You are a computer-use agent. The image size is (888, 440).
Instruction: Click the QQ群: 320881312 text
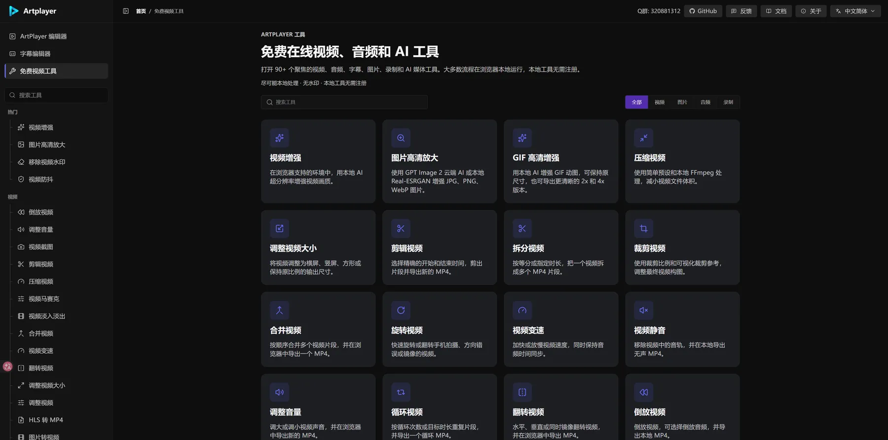659,11
